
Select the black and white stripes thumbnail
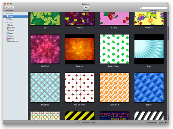(149, 116)
